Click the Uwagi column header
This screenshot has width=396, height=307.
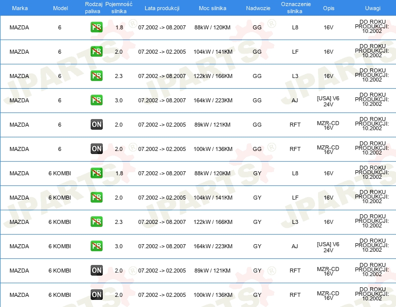(373, 8)
